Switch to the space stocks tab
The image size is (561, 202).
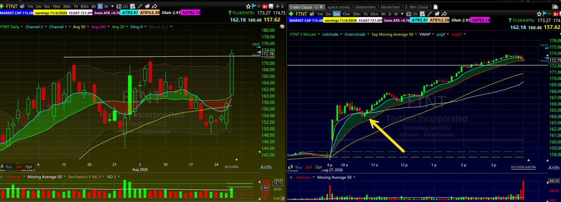point(339,7)
